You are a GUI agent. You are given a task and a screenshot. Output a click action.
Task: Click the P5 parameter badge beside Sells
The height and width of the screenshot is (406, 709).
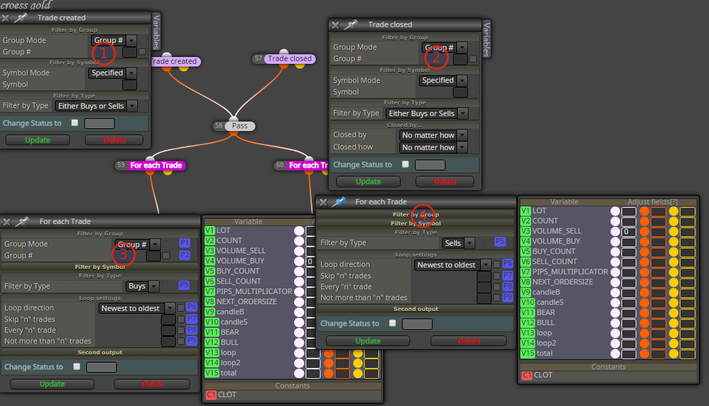click(x=500, y=242)
